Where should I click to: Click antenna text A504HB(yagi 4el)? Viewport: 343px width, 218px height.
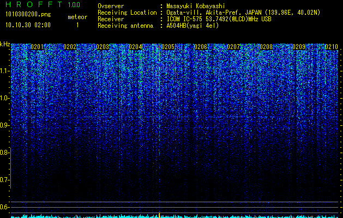(x=192, y=26)
